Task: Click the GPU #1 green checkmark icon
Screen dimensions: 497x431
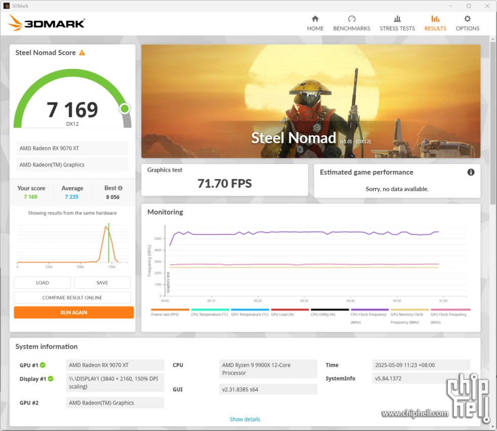Action: click(43, 365)
